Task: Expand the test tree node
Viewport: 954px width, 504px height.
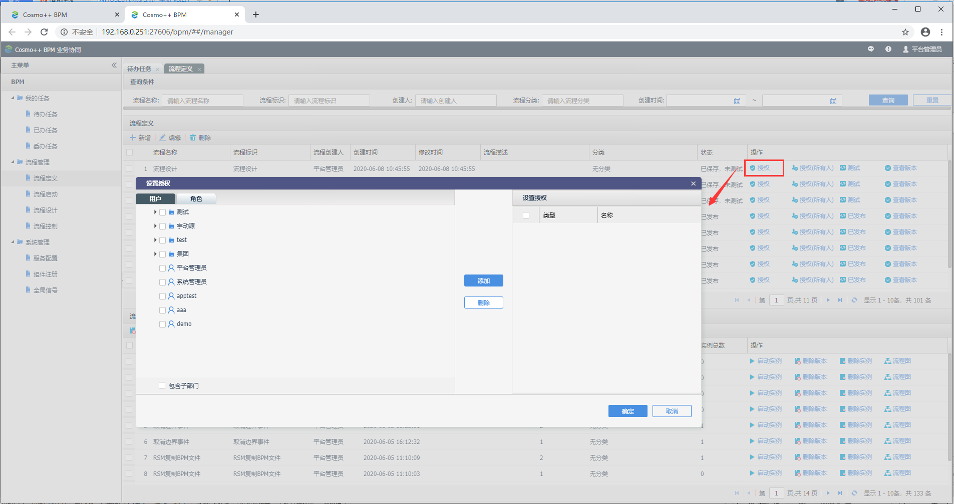Action: click(x=155, y=240)
